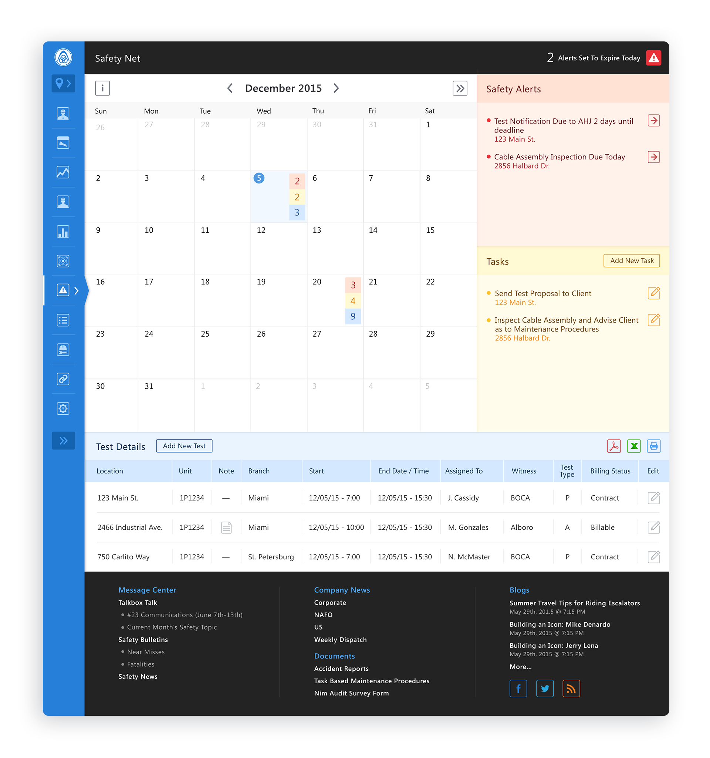
Task: Open the gear settings sidebar icon
Action: point(63,409)
